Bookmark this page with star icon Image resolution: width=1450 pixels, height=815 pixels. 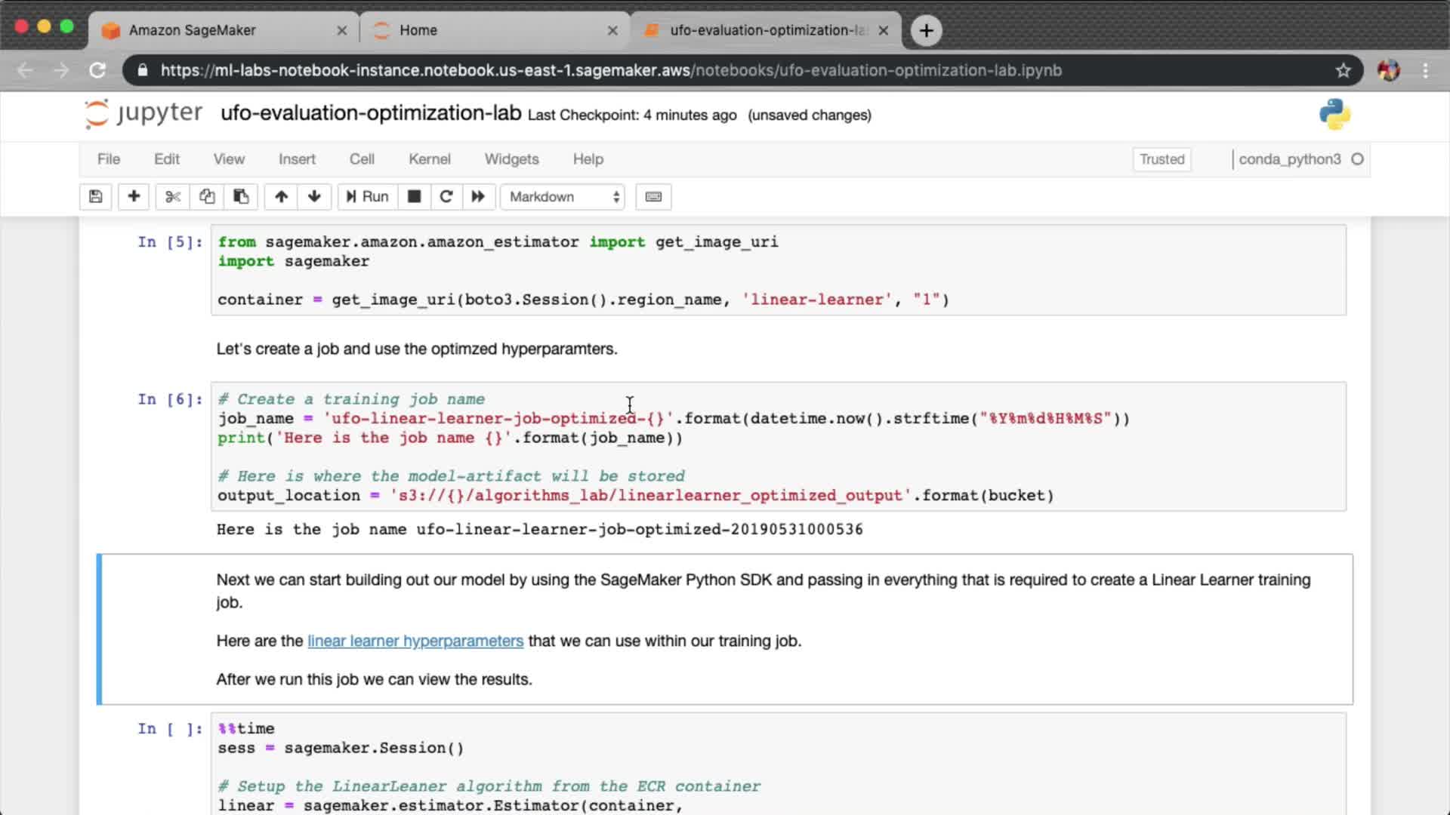point(1343,70)
